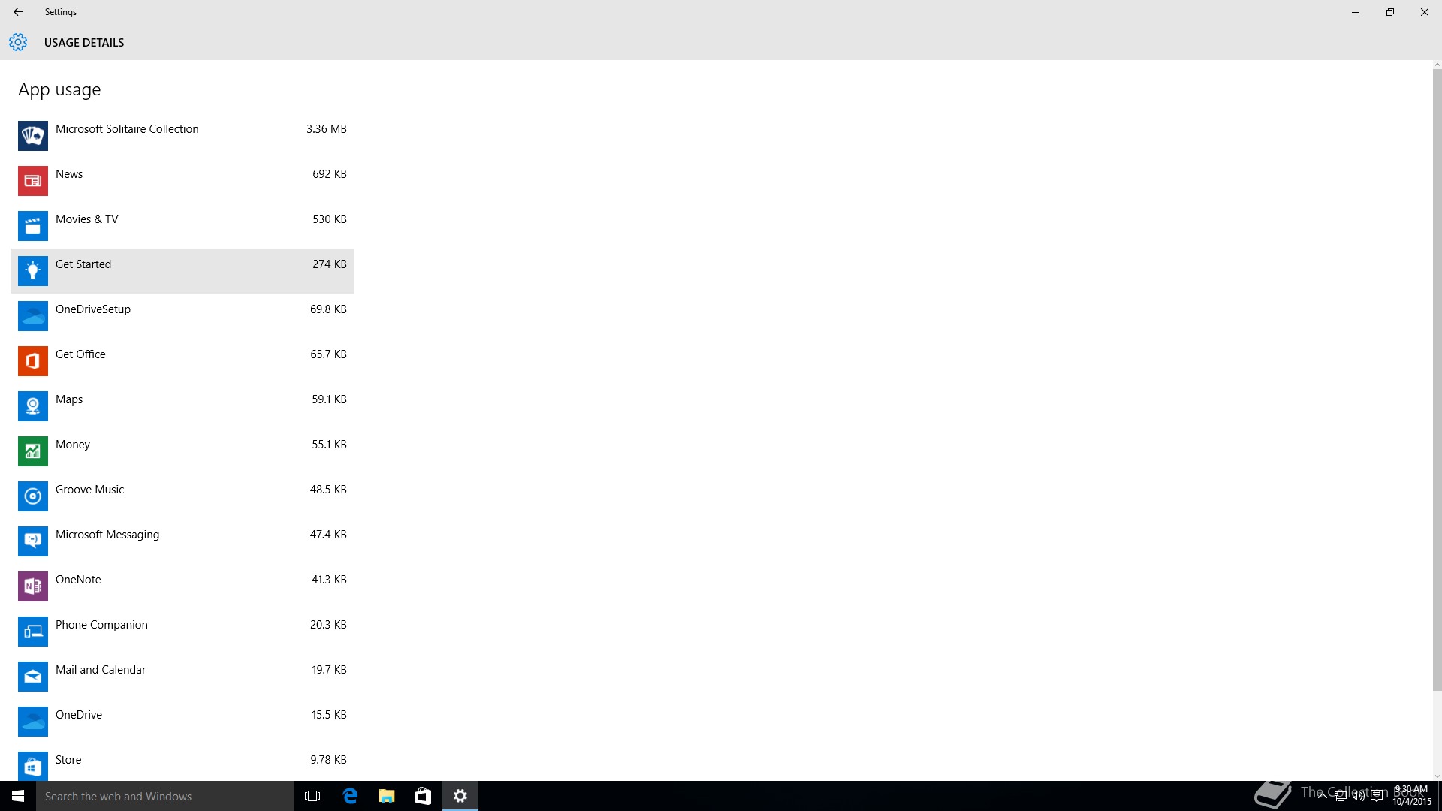This screenshot has width=1442, height=811.
Task: Click the Maps app icon
Action: tap(33, 406)
